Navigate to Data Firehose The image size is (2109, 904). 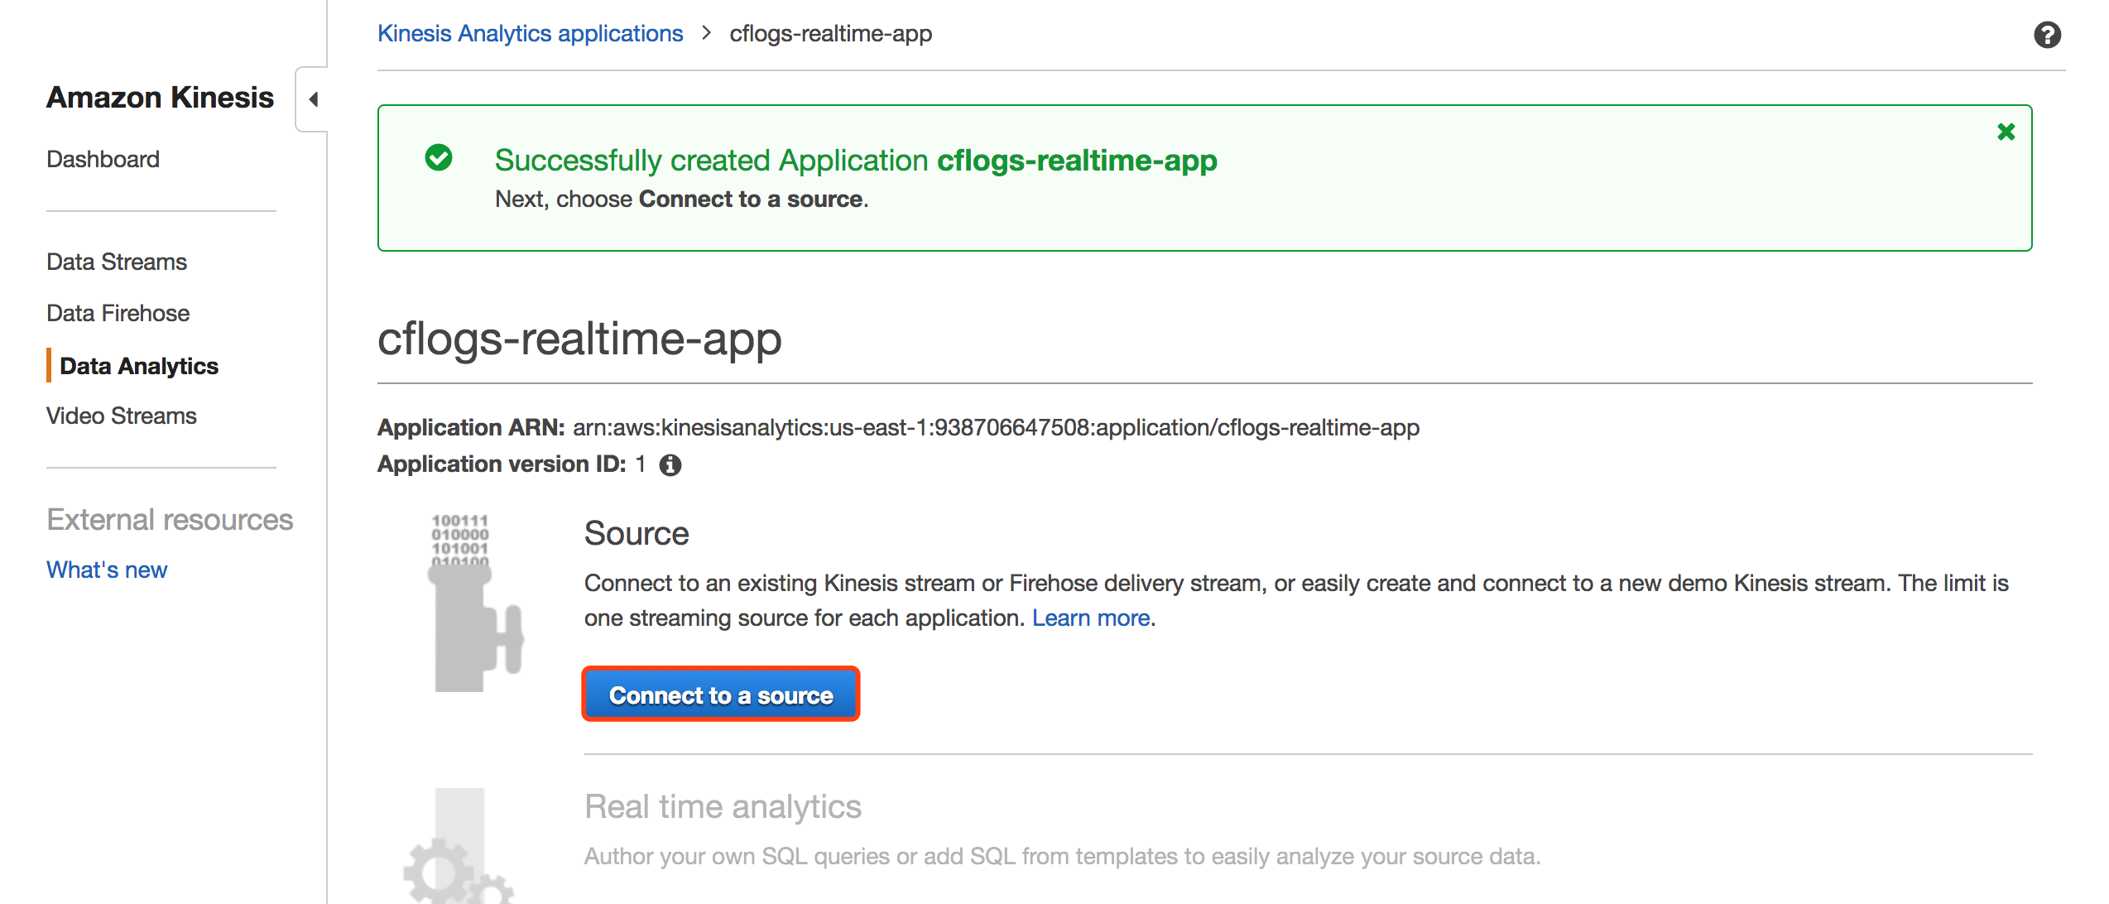pos(118,313)
